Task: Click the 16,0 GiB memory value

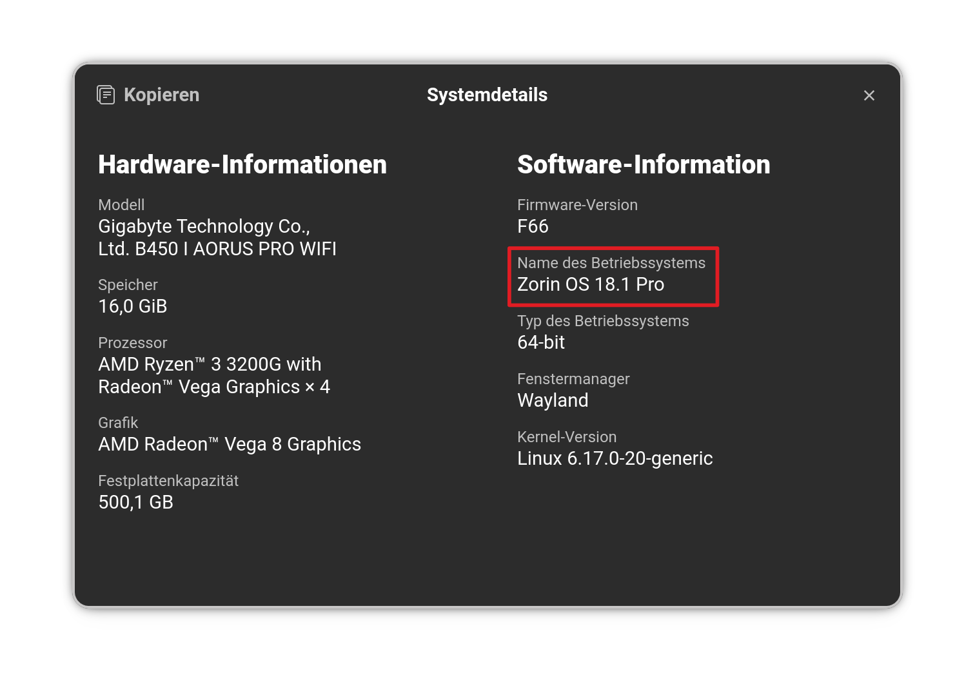Action: [x=133, y=306]
